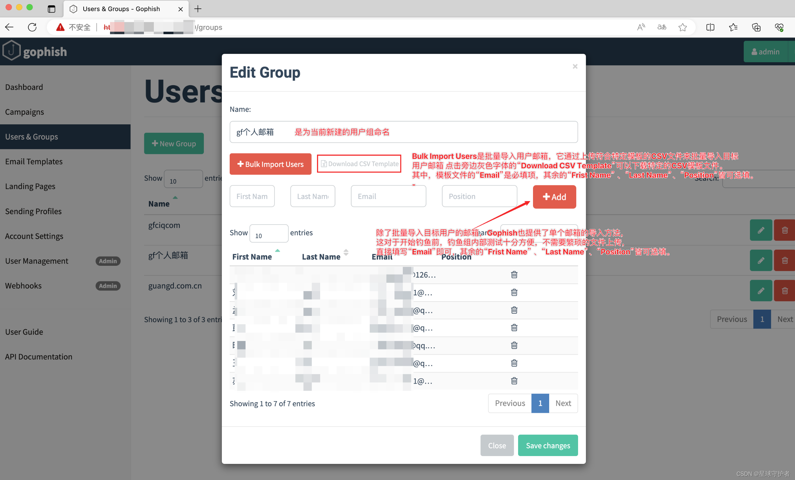Focus the Email input field
The image size is (795, 480).
coord(388,196)
